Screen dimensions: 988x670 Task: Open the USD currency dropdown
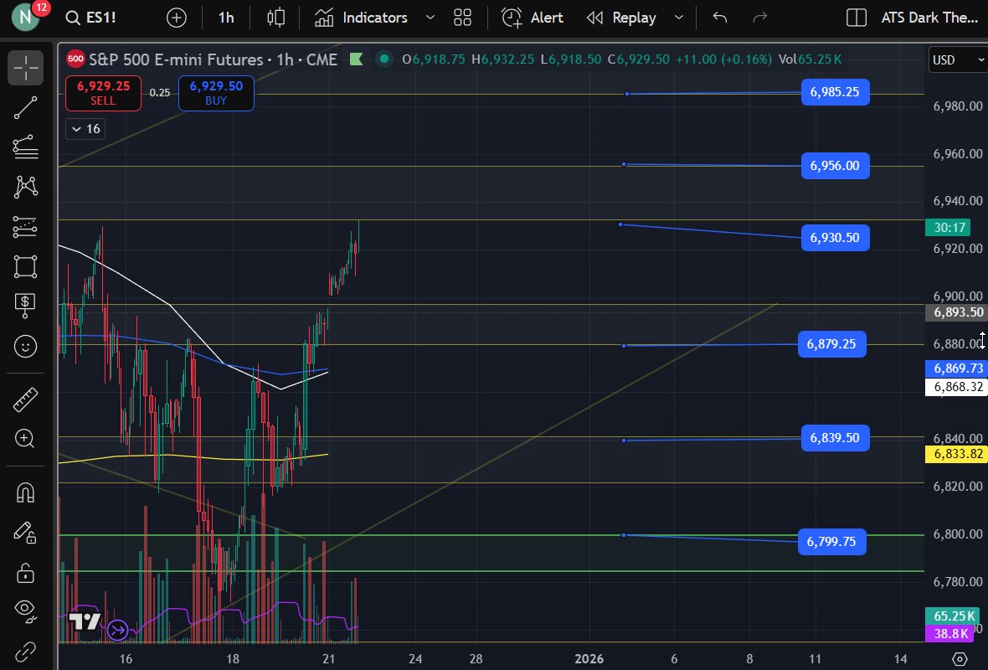coord(957,59)
